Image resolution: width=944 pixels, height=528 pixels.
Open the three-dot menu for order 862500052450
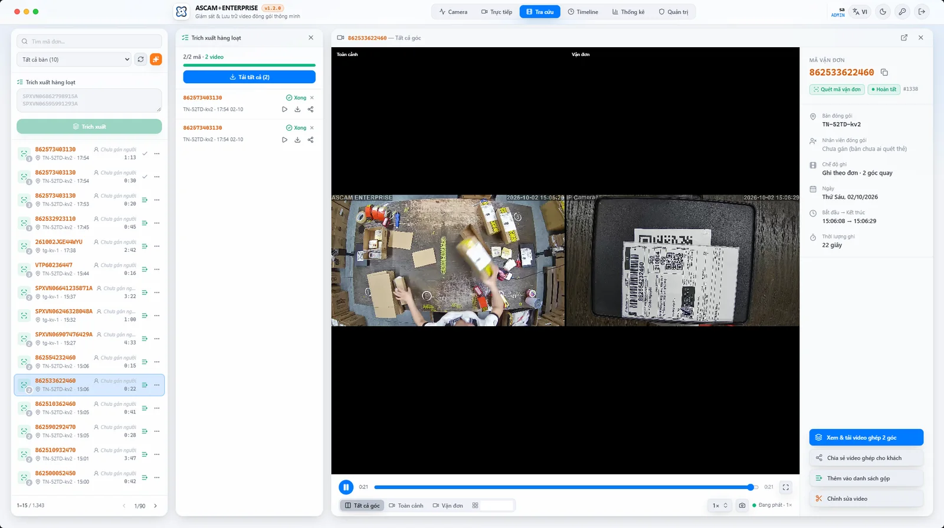tap(157, 477)
